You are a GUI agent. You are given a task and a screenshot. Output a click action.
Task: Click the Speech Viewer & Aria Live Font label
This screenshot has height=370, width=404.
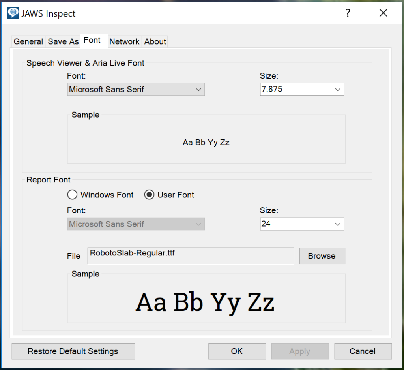(x=85, y=63)
